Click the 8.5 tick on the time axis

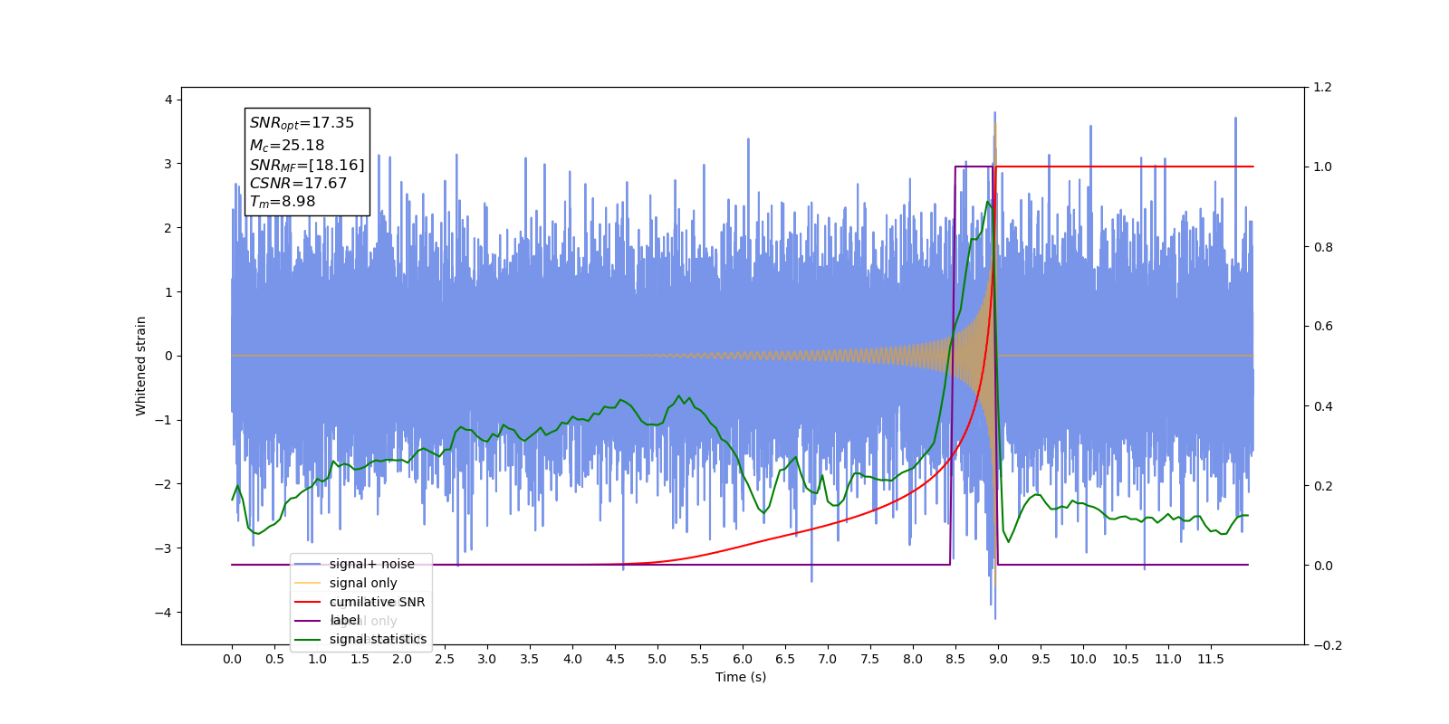[955, 659]
